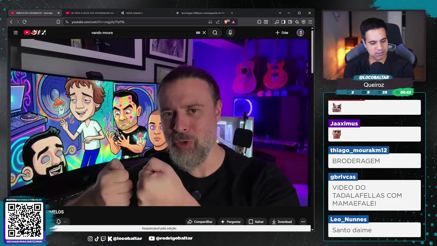Share this page via address bar share icon
Screen dimensions: 437x246
click(218, 22)
